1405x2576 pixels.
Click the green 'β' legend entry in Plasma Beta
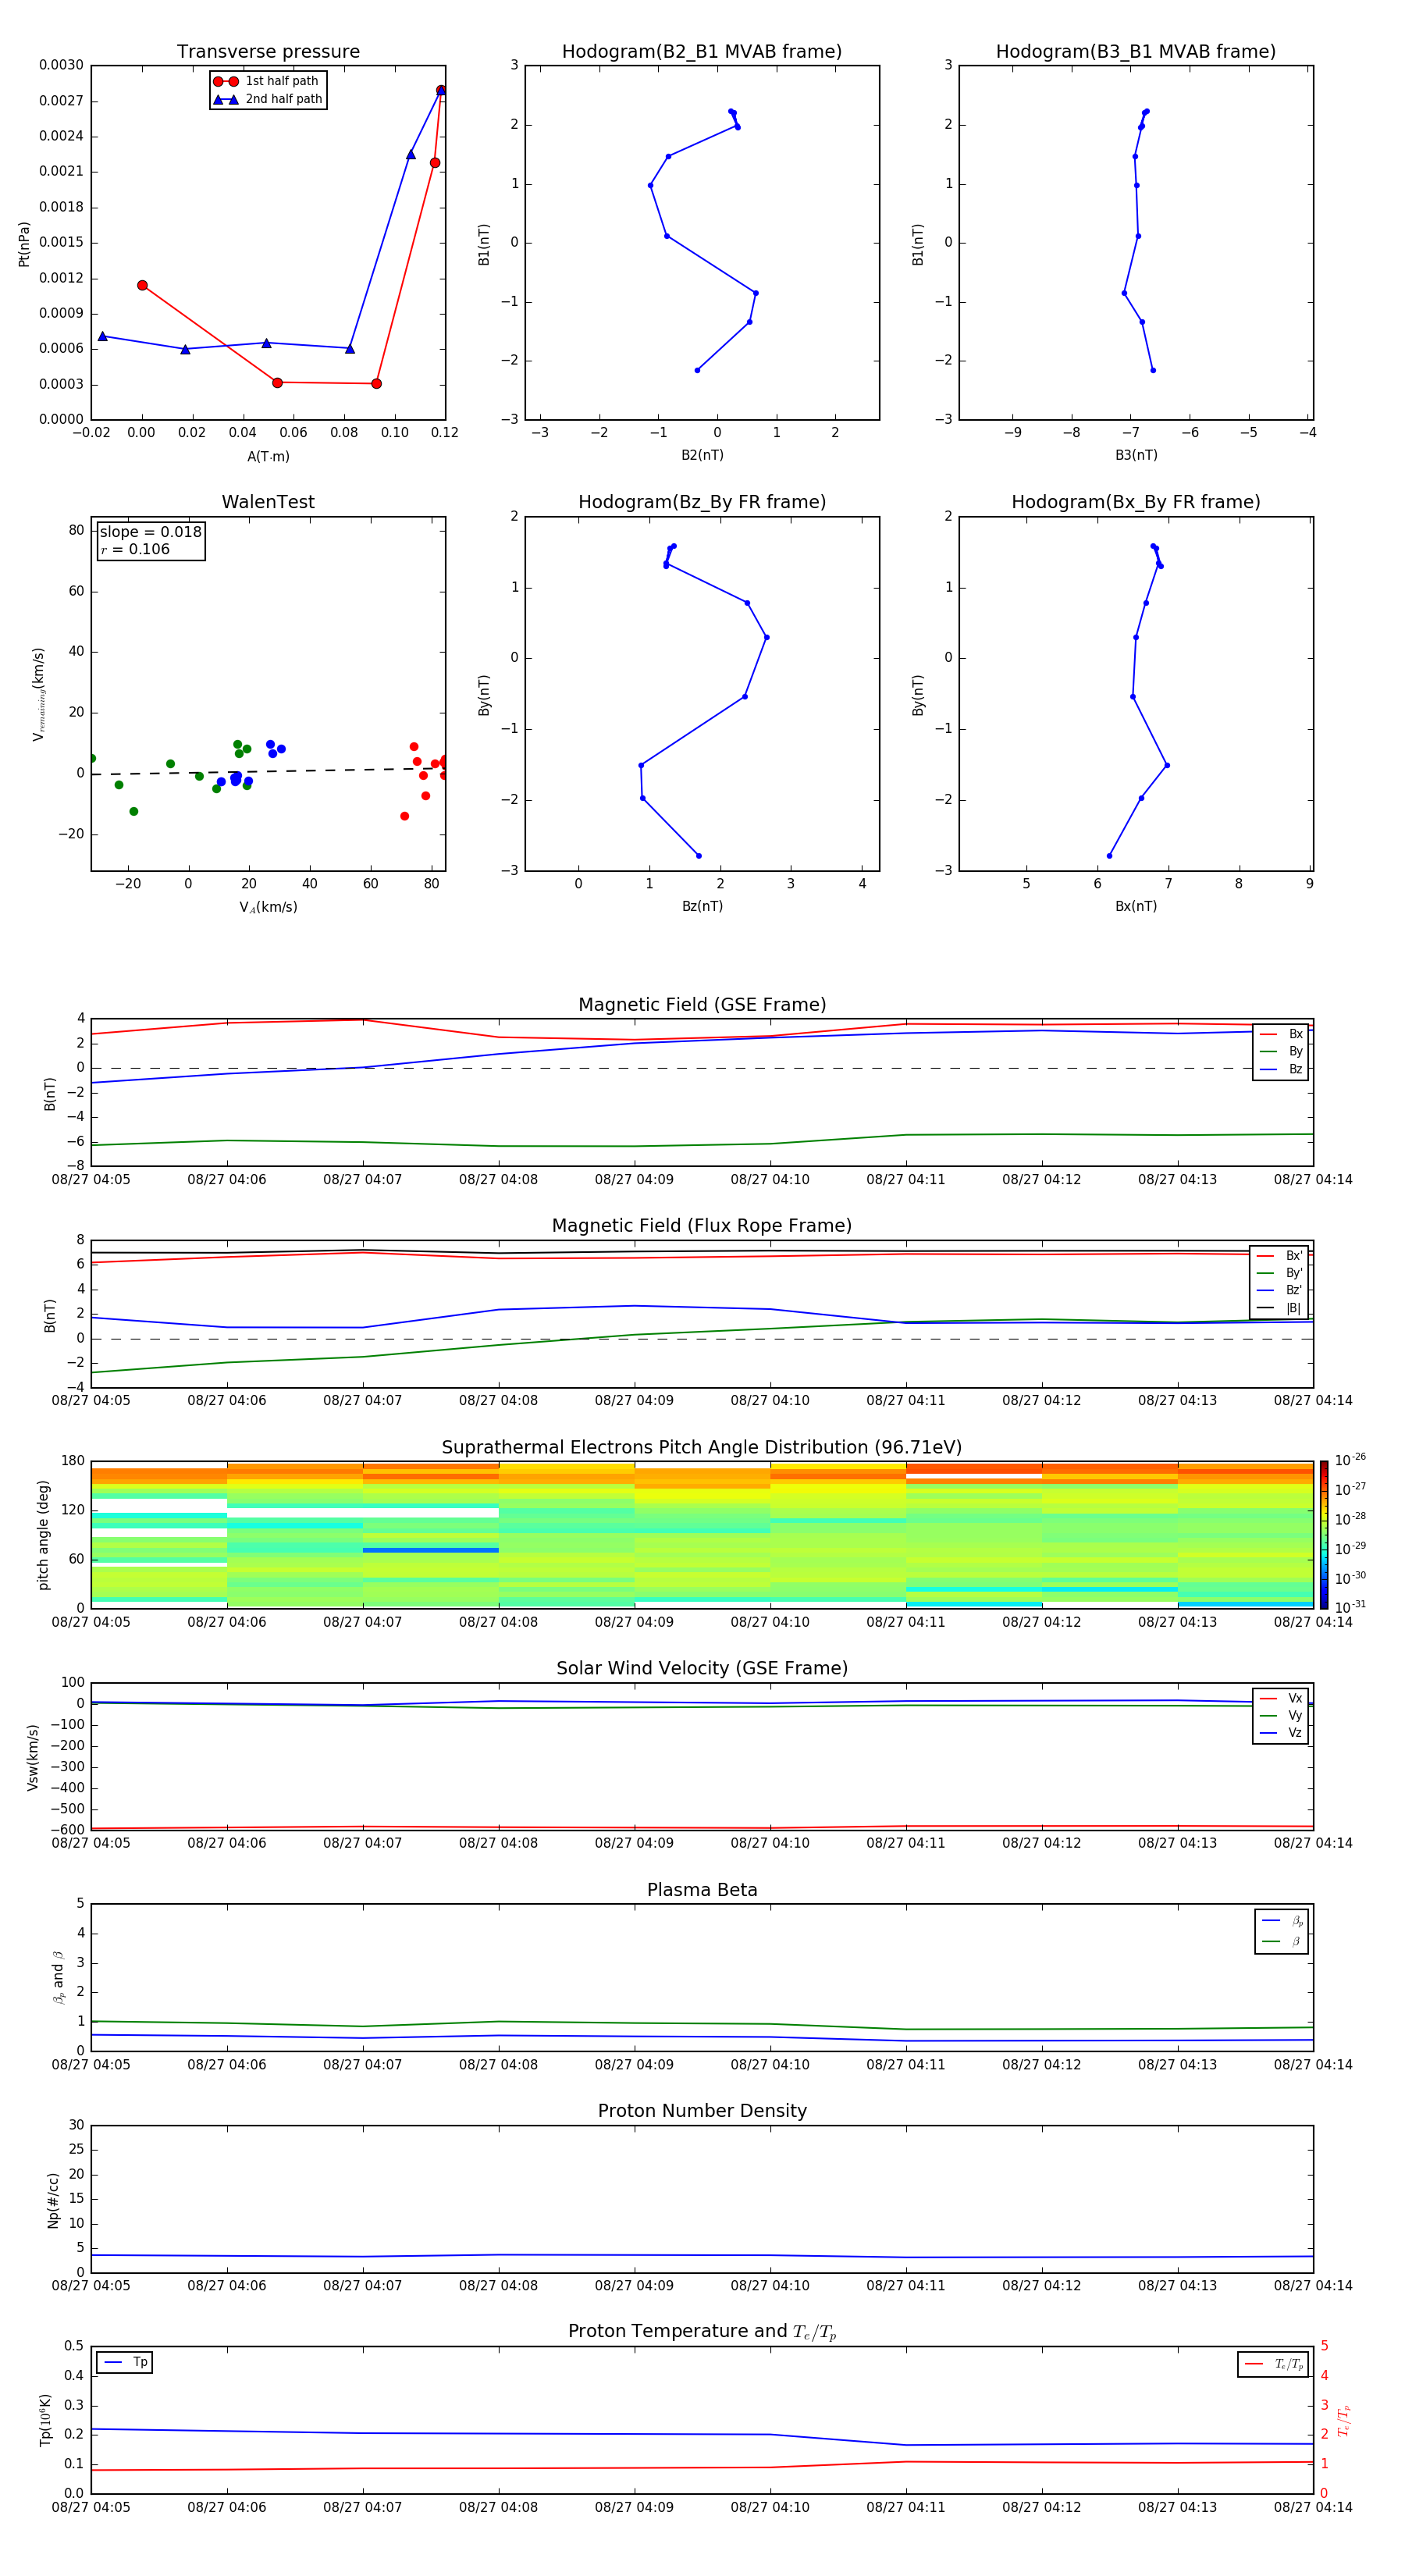(x=1282, y=1941)
